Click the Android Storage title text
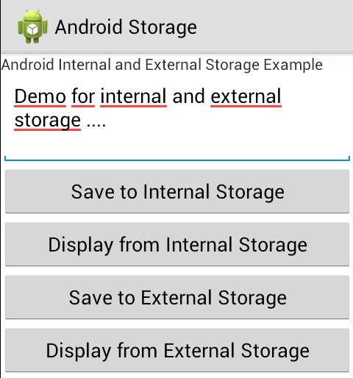 tap(126, 27)
